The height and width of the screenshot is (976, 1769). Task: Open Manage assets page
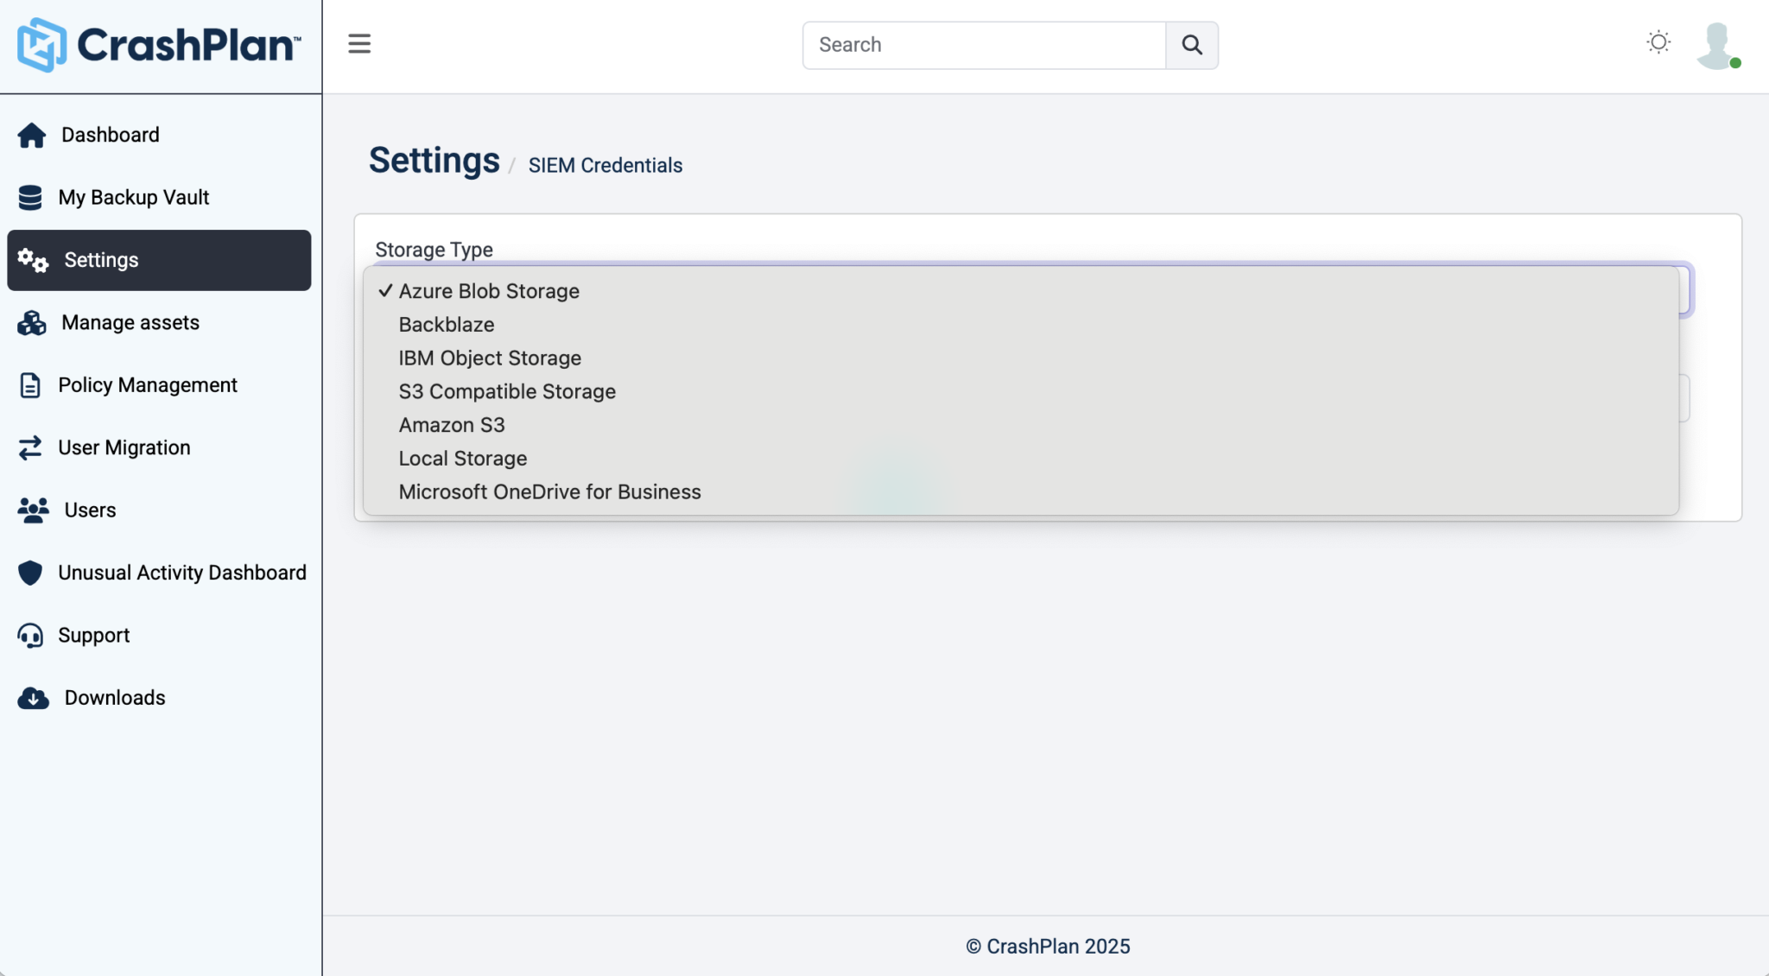130,323
